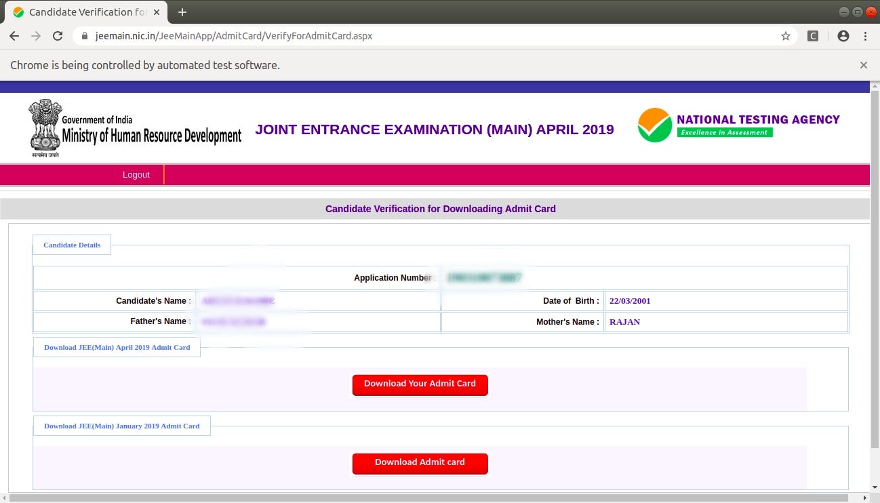Bookmark this page with the star icon

pyautogui.click(x=786, y=36)
